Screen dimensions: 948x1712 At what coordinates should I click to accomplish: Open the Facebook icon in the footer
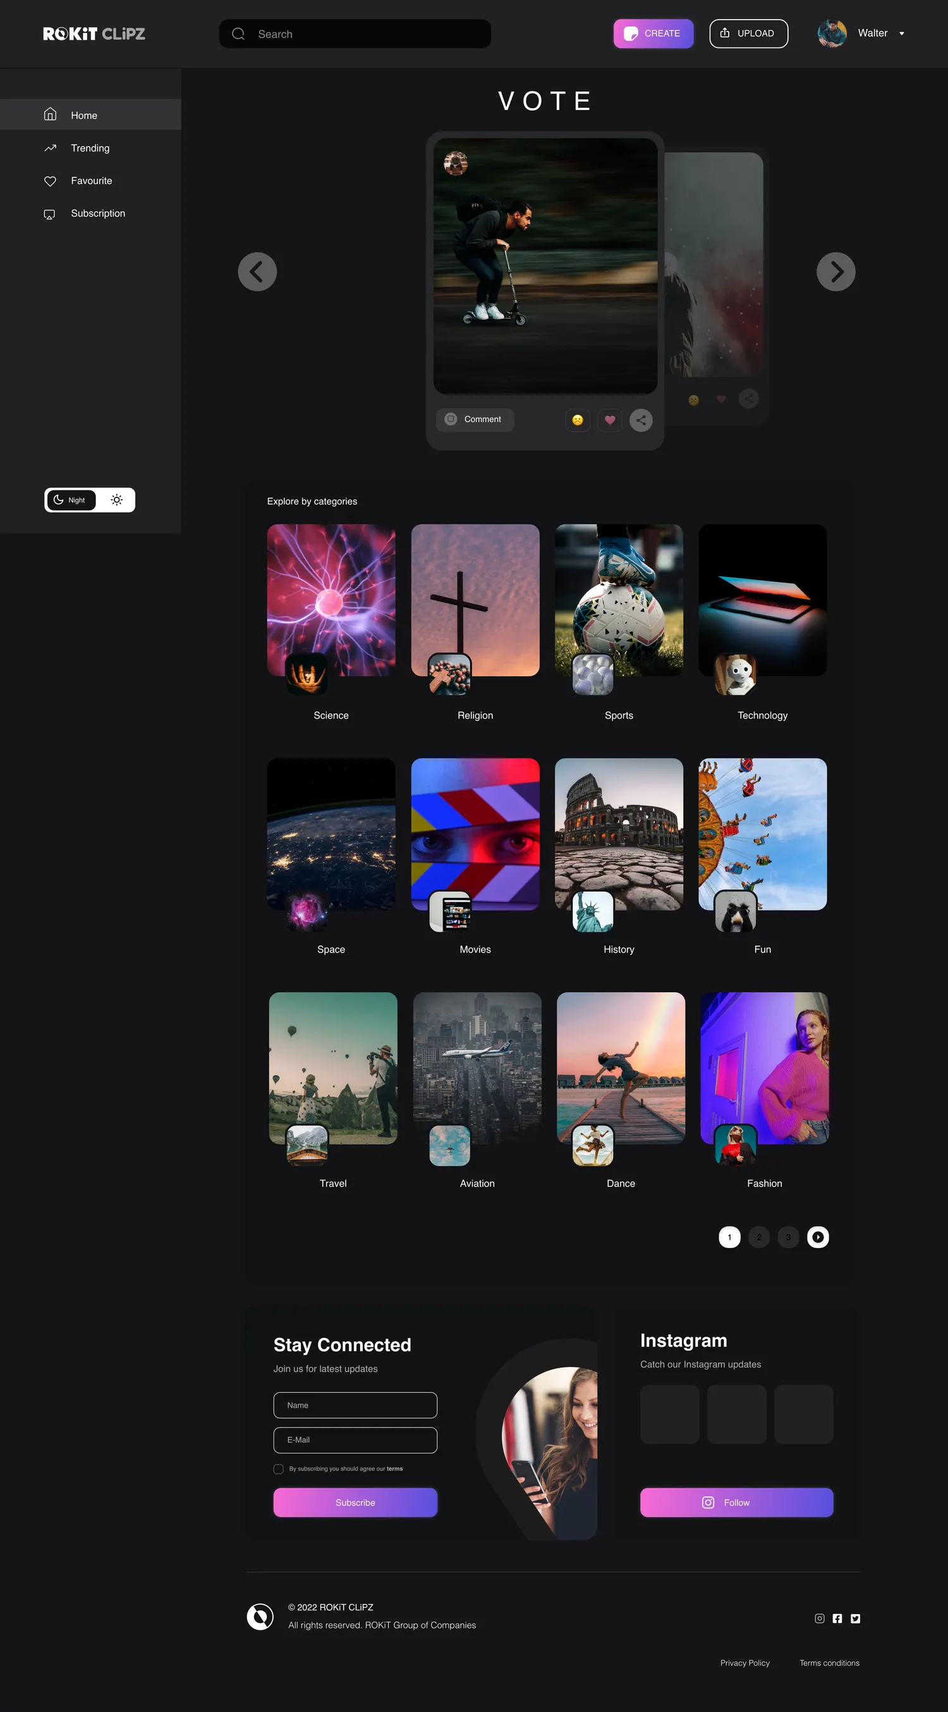[837, 1618]
